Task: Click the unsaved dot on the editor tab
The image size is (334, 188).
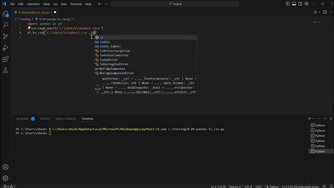Action: click(x=55, y=13)
